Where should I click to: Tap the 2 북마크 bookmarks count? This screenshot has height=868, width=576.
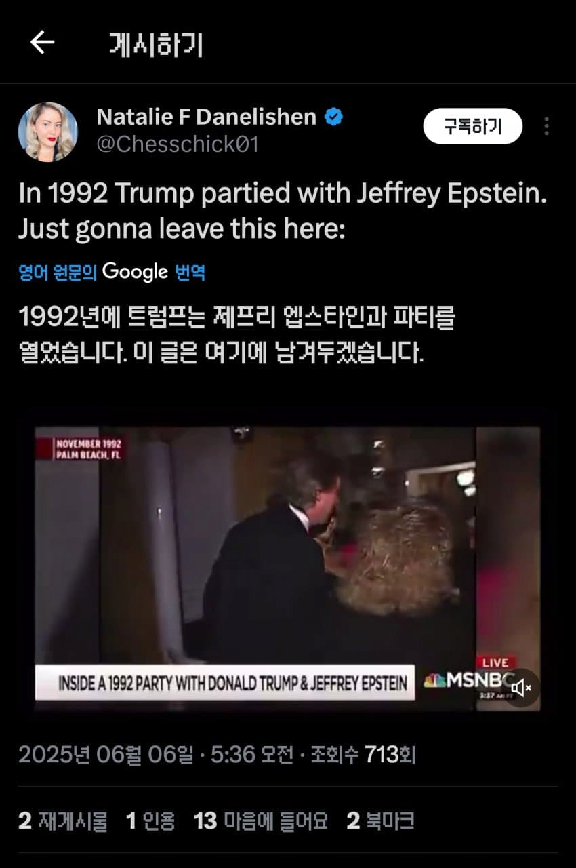(x=380, y=821)
